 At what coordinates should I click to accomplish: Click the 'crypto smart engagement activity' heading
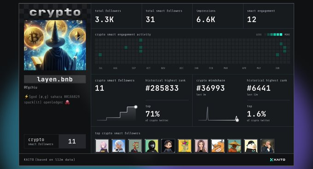[123, 34]
